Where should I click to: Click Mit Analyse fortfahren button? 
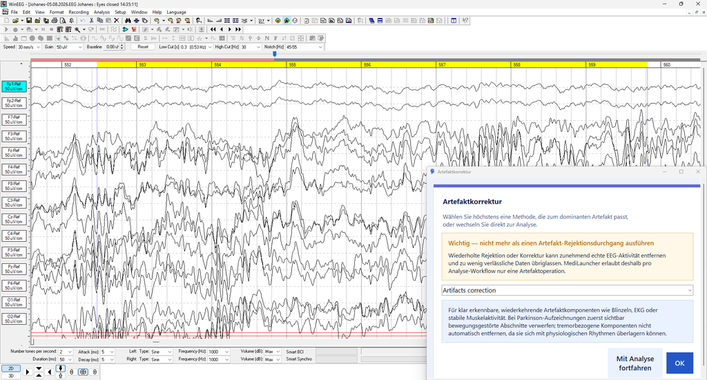pyautogui.click(x=635, y=363)
